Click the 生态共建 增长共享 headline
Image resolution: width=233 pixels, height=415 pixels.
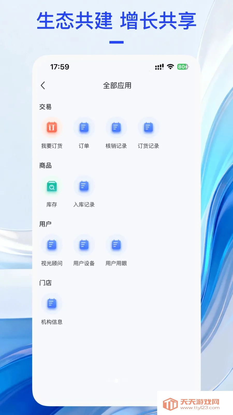[x=116, y=21]
